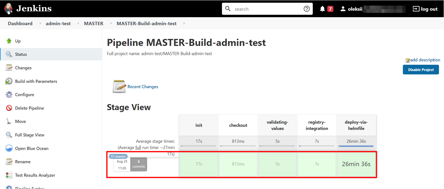This screenshot has width=444, height=189.
Task: Click the 17-master build badge
Action: 118,156
